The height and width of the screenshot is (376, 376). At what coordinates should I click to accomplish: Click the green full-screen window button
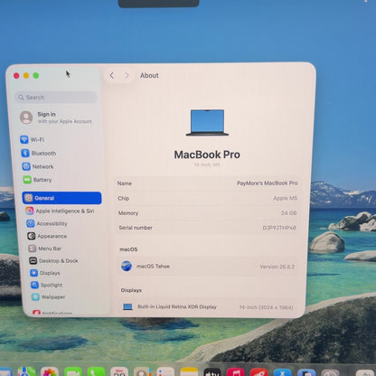click(x=36, y=76)
